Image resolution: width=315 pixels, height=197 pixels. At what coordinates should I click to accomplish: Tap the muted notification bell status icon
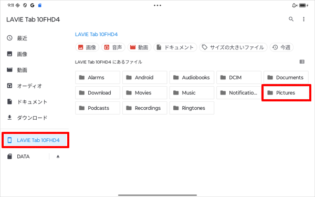tap(295, 5)
